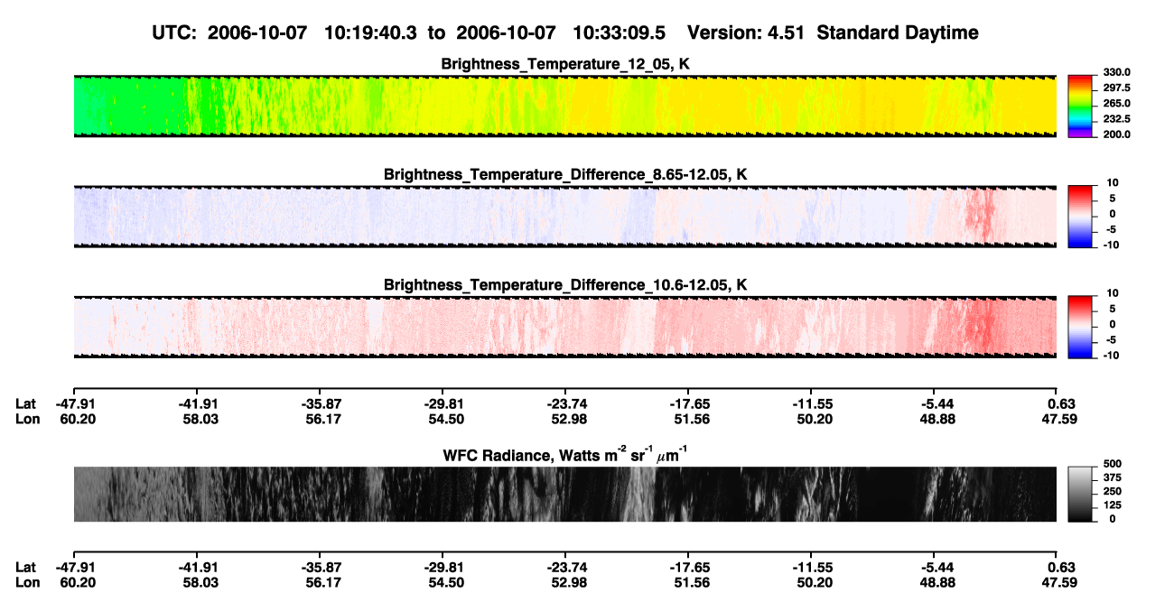Click the 297.5 colorbar tick label
Image resolution: width=1174 pixels, height=602 pixels.
tap(1118, 88)
